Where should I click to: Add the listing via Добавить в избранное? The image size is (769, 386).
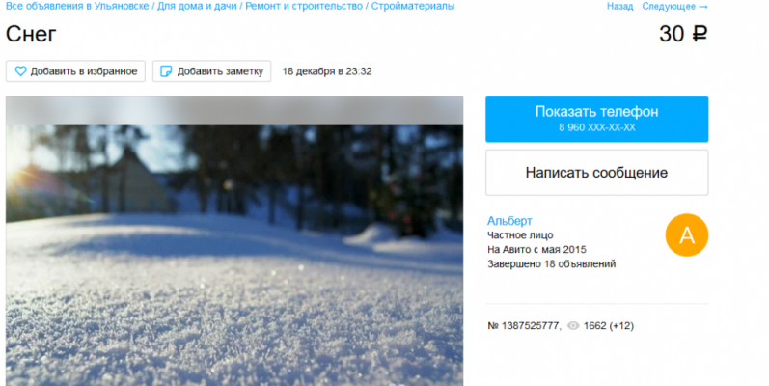(x=75, y=71)
